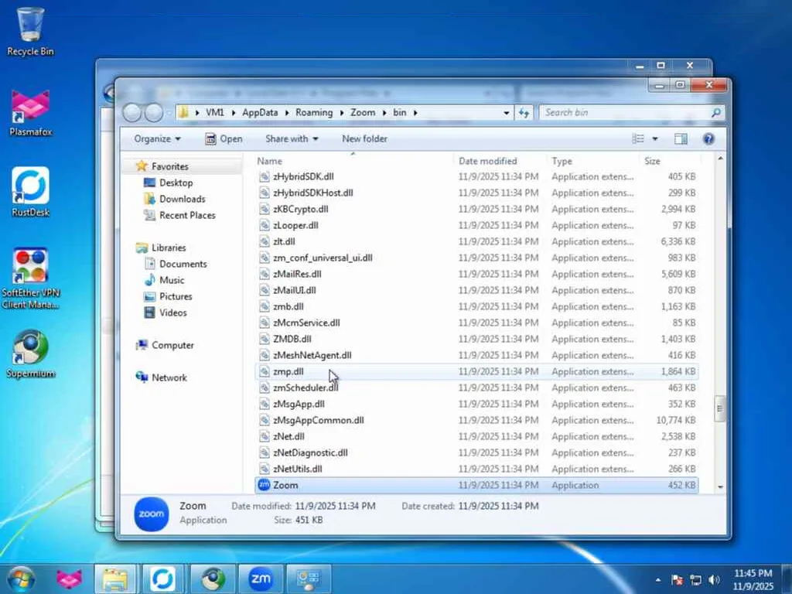Screen dimensions: 792x594
Task: Select the zNetDiagnostic.dll file
Action: point(476,452)
